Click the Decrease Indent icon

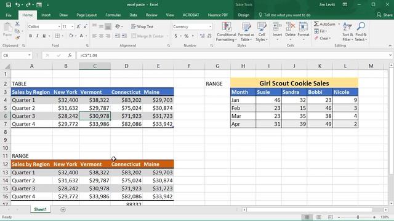(118, 36)
